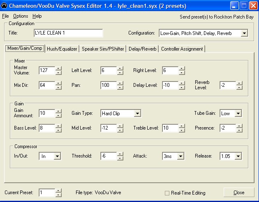Screen dimensions: 259x202
Task: Open the Controller Assignment tab
Action: point(182,49)
